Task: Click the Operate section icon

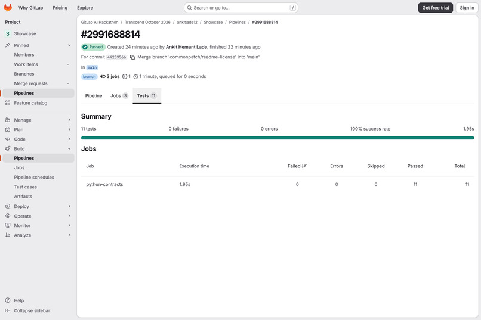Action: click(8, 216)
